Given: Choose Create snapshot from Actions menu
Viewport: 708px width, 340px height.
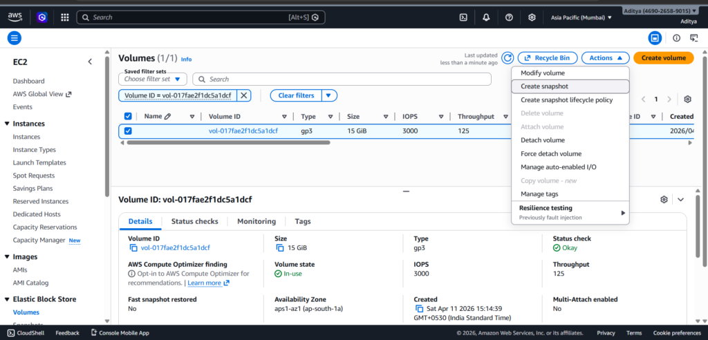Looking at the screenshot, I should [544, 86].
